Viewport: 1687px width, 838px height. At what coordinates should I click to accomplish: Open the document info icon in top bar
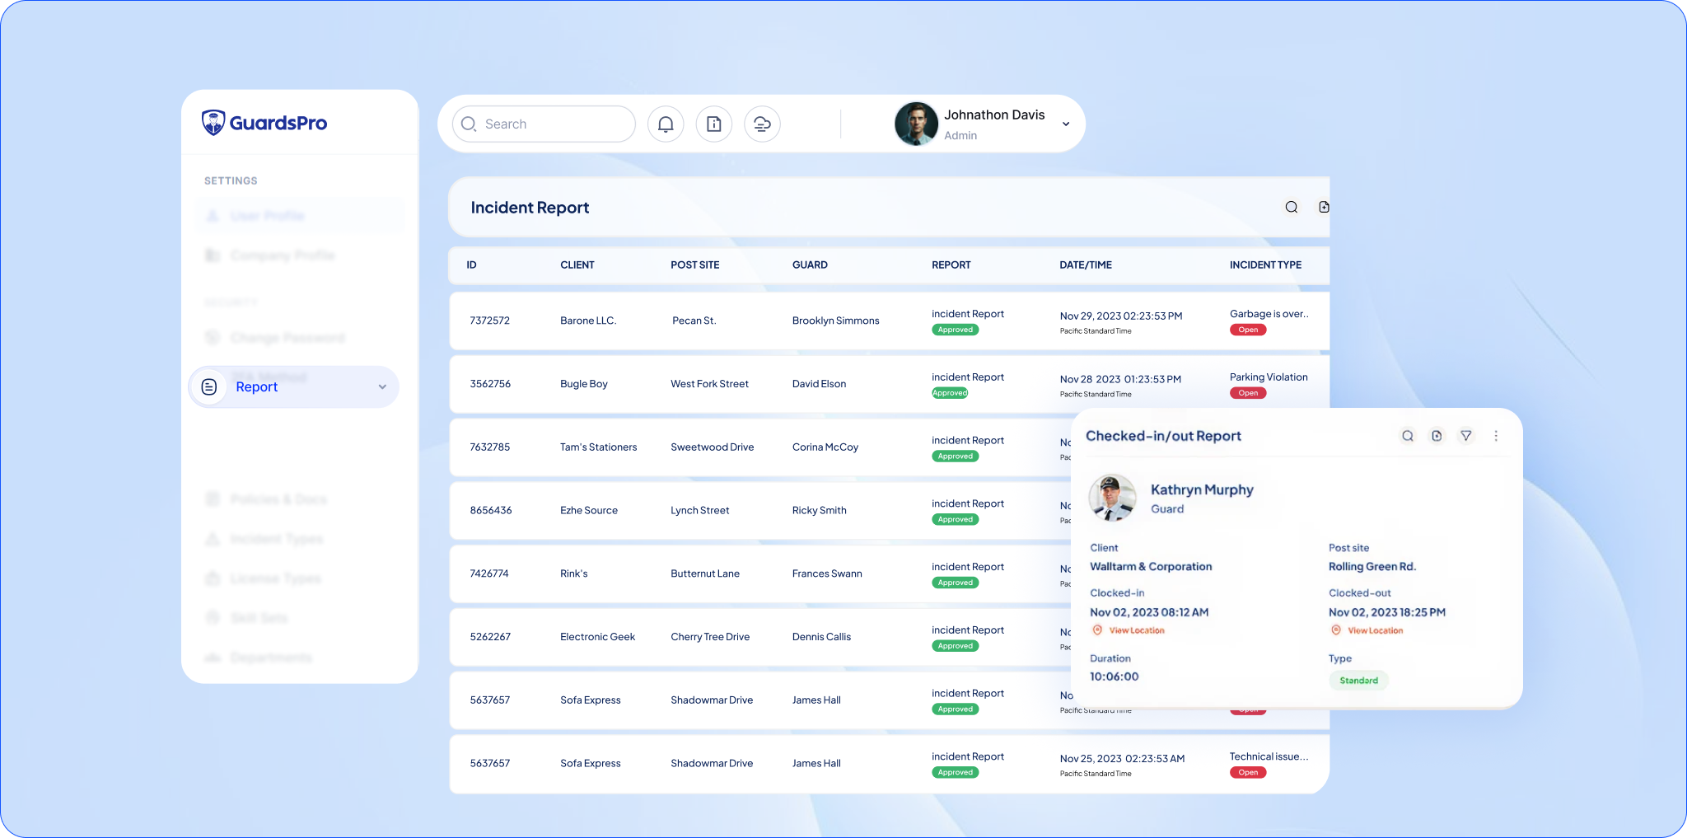(714, 124)
